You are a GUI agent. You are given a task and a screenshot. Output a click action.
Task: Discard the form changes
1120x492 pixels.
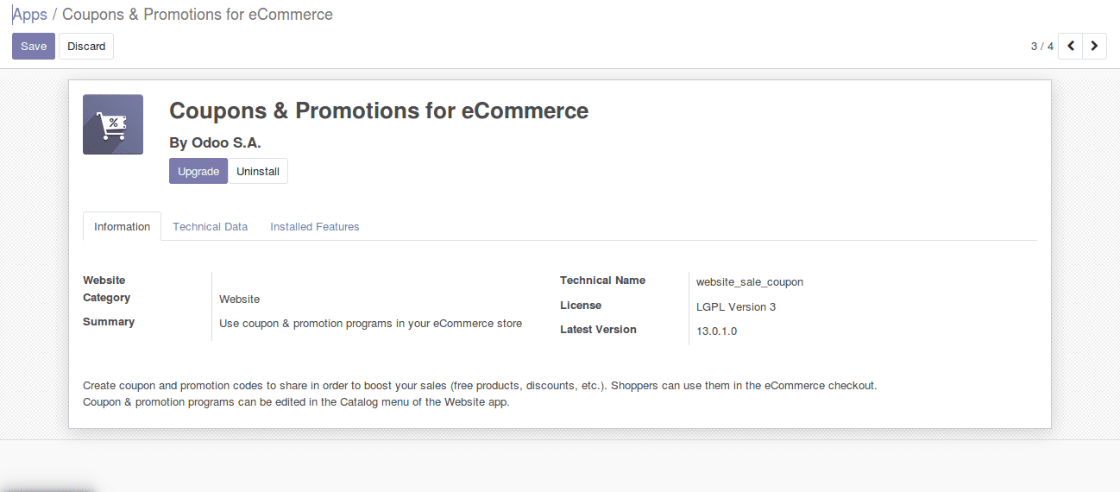(86, 47)
